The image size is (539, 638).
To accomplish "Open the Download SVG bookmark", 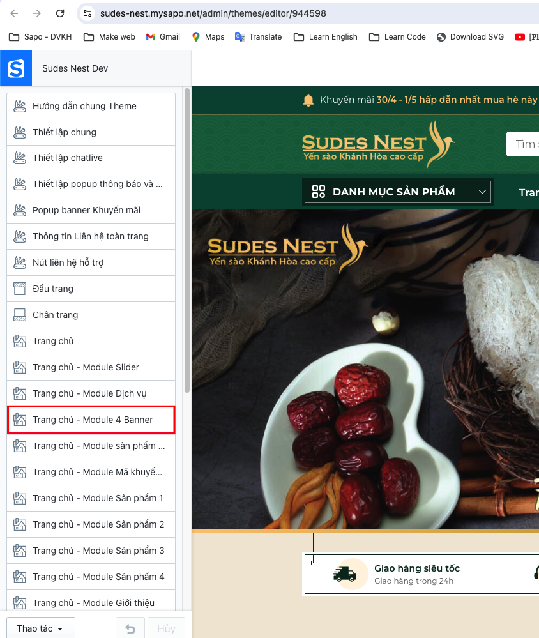I will [470, 37].
